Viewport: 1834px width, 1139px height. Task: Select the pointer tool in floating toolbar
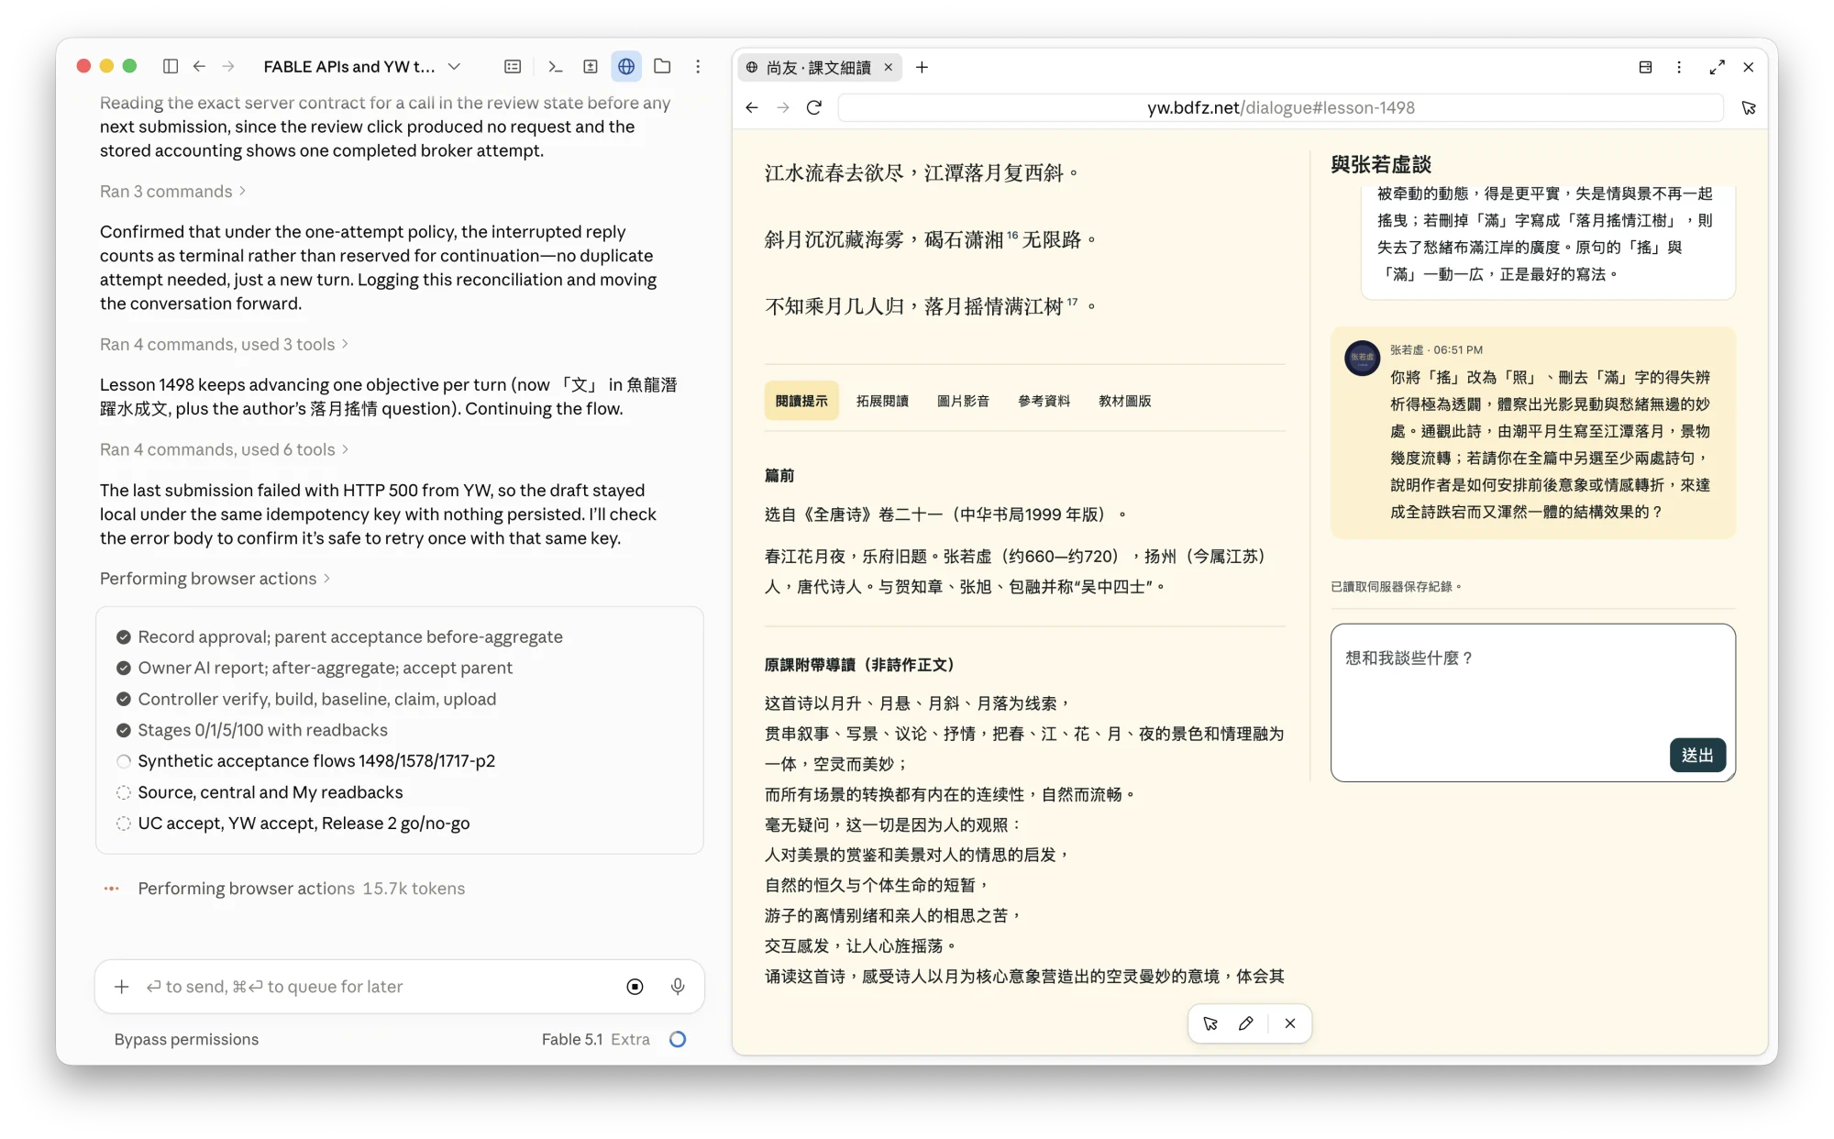[1210, 1023]
